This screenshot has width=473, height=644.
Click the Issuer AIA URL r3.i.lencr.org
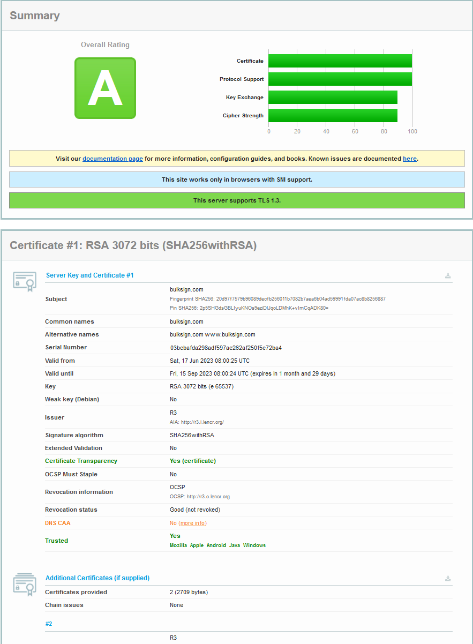click(202, 422)
